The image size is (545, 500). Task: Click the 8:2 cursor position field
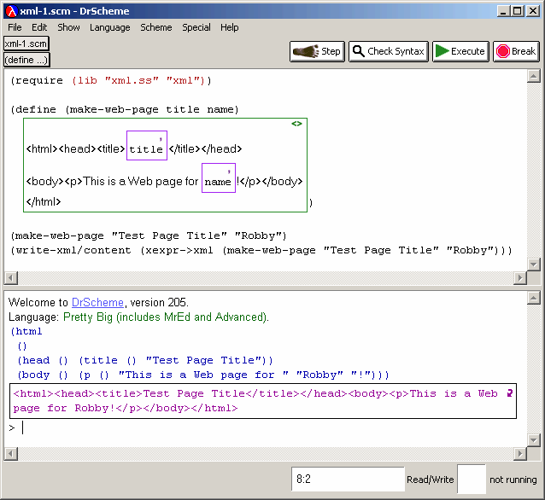348,480
